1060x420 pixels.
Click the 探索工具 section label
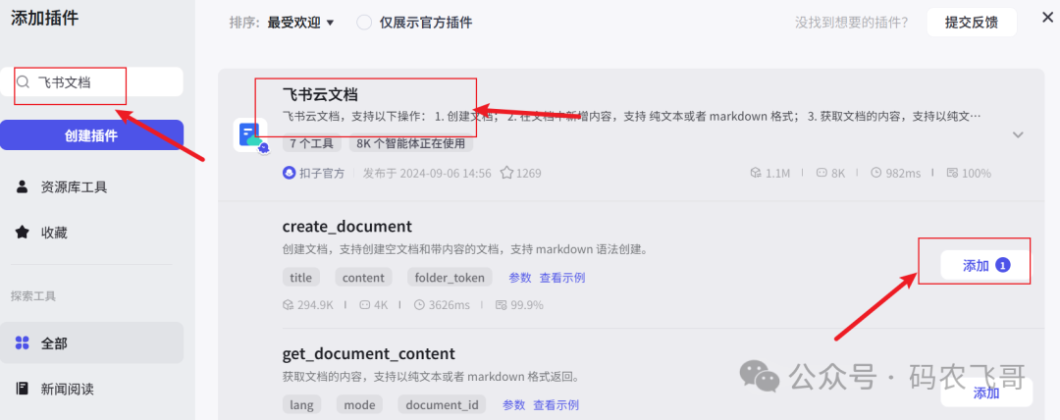click(x=33, y=295)
